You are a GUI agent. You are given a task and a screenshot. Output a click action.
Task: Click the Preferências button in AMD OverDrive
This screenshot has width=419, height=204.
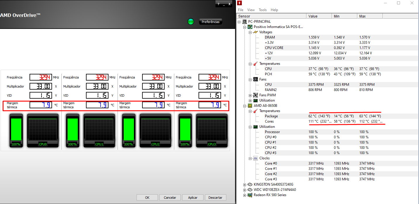[x=211, y=22]
